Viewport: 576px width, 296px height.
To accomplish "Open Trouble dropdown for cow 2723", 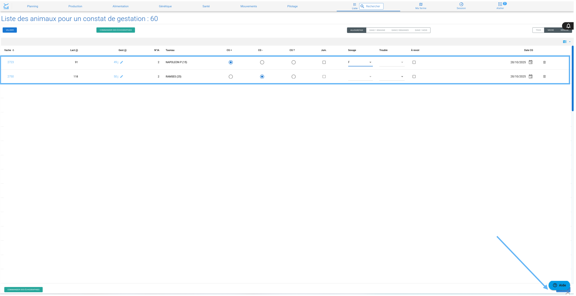I will (x=392, y=62).
